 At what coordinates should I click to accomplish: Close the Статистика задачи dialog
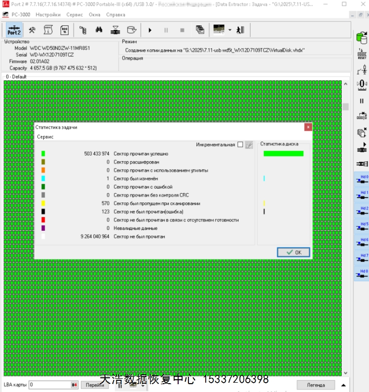tap(308, 127)
